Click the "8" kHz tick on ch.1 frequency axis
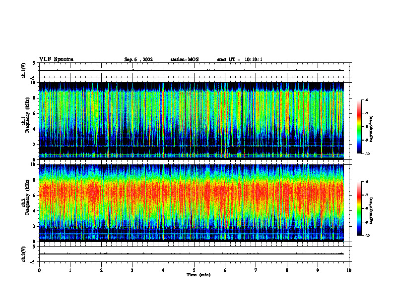 pos(35,98)
